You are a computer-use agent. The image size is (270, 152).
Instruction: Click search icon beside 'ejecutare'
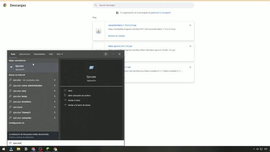point(10,107)
